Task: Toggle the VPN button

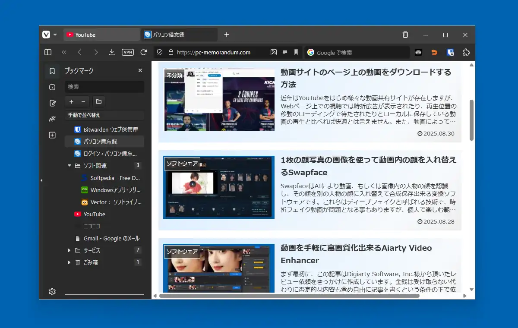Action: tap(128, 52)
